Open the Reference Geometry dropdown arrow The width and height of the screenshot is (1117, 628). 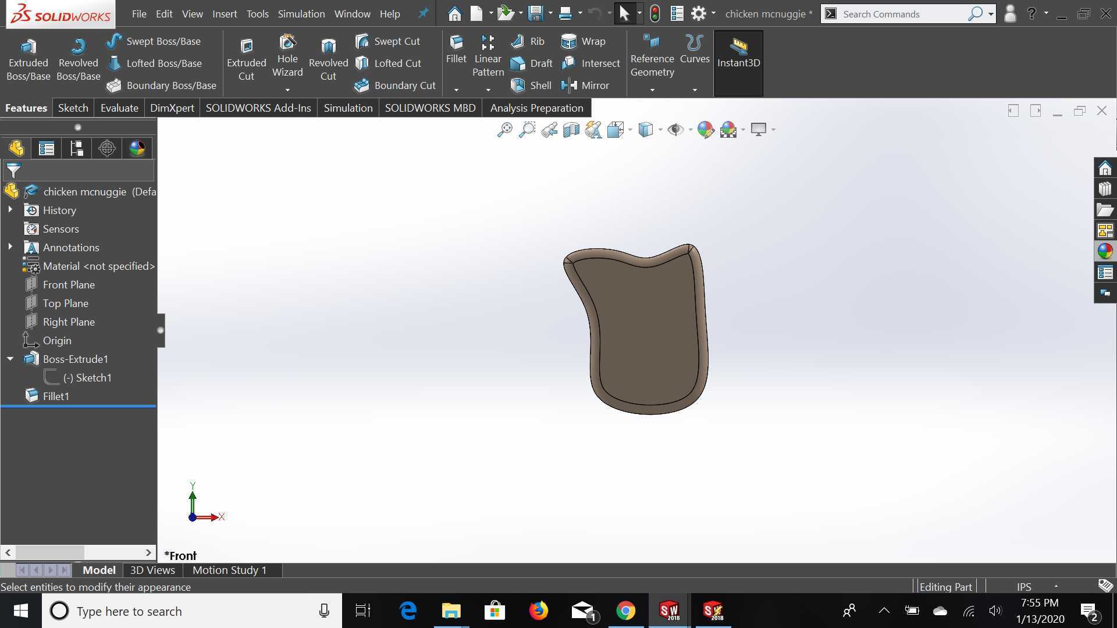tap(652, 90)
